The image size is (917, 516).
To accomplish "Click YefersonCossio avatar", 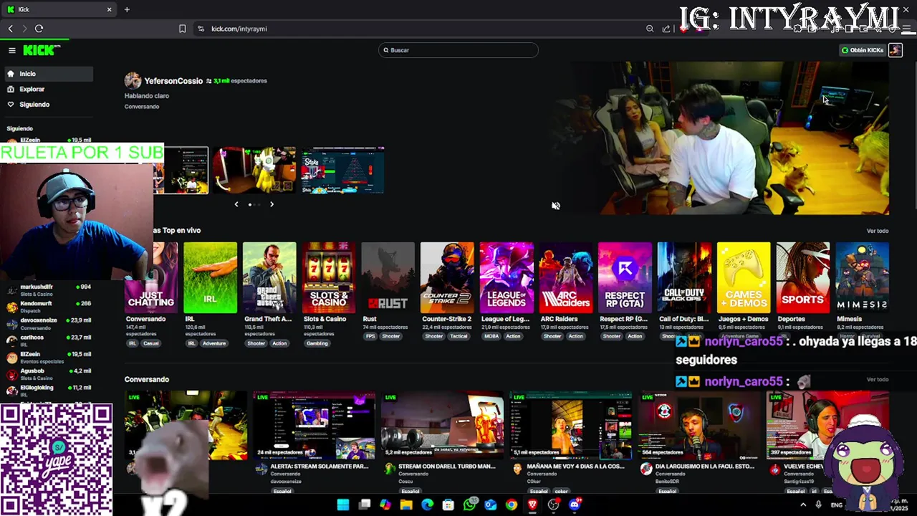I will [x=133, y=80].
